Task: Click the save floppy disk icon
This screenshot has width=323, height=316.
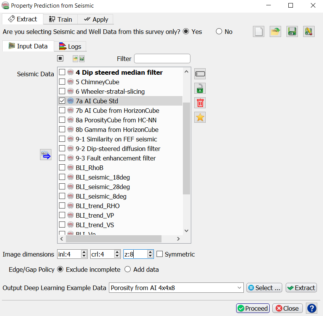Action: click(x=292, y=32)
